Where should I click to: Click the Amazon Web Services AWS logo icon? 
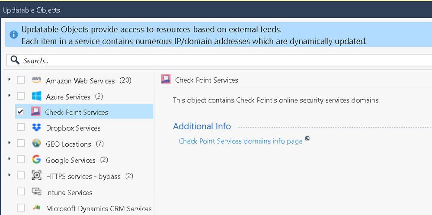pos(36,80)
